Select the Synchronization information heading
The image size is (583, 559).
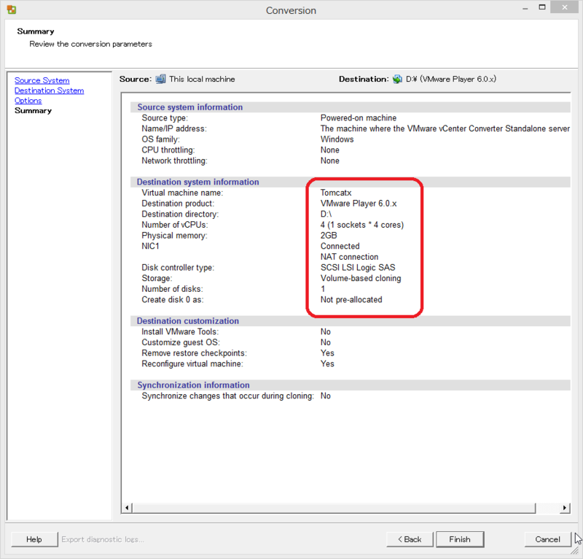[x=193, y=385]
